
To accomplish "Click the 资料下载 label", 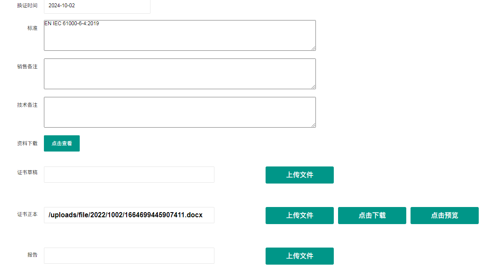I will click(27, 143).
